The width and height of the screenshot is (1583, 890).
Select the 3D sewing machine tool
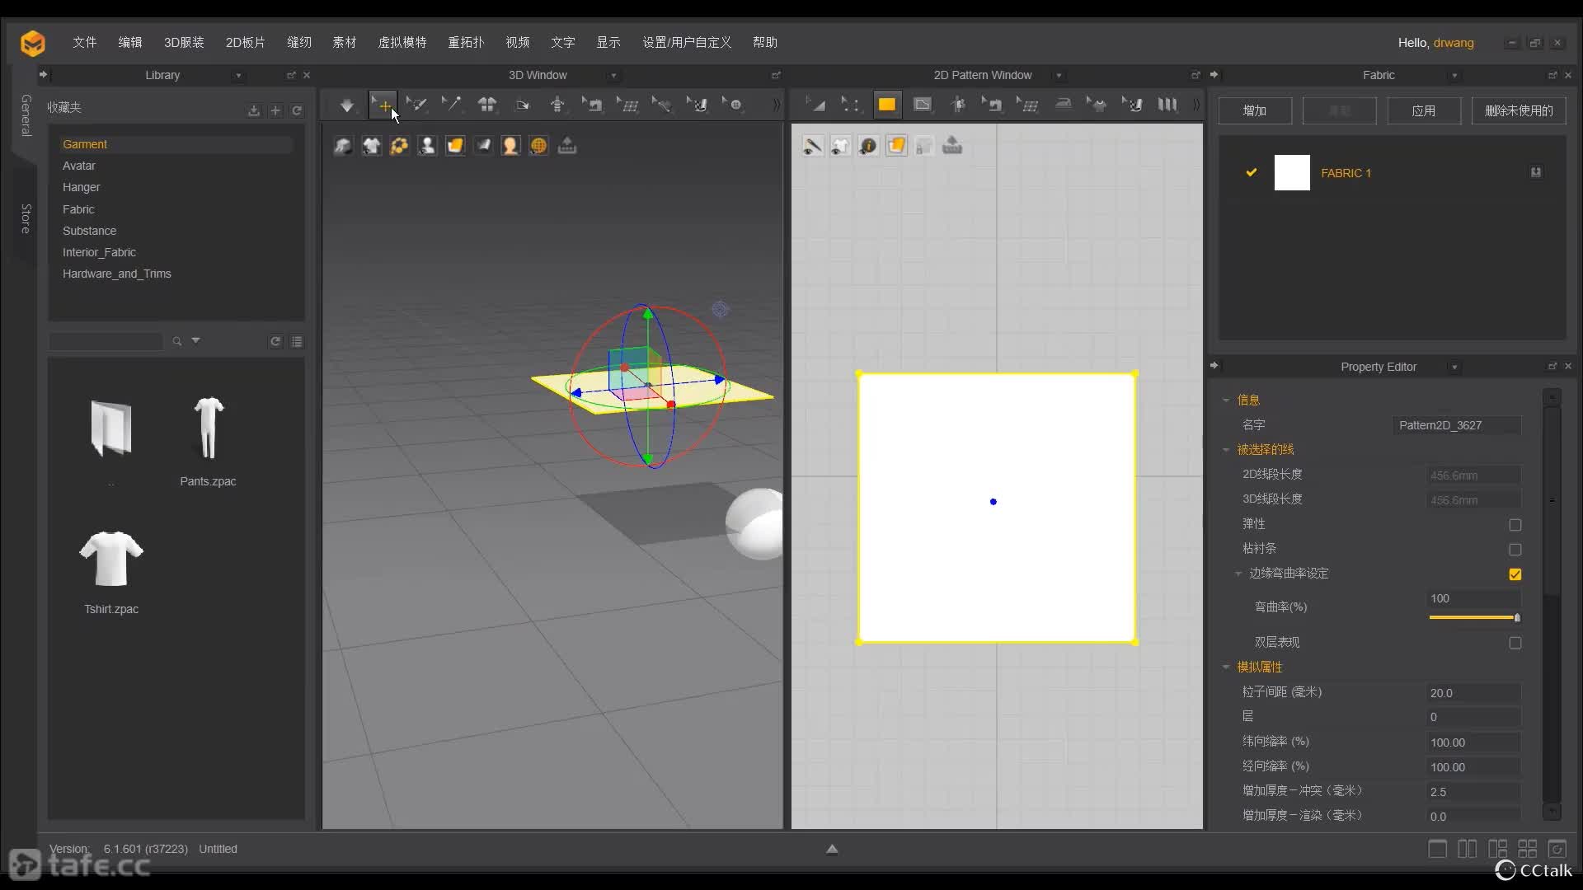pos(593,105)
